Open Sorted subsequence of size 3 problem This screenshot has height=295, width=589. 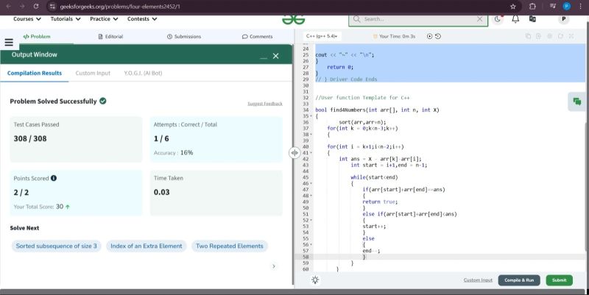coord(57,246)
